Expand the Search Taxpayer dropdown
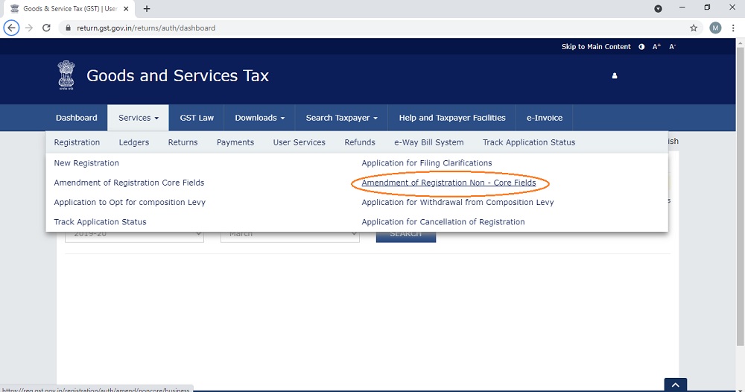Screen dimensions: 745x392 pyautogui.click(x=342, y=118)
